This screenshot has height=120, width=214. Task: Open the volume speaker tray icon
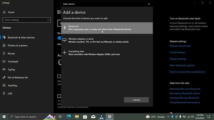pyautogui.click(x=193, y=117)
